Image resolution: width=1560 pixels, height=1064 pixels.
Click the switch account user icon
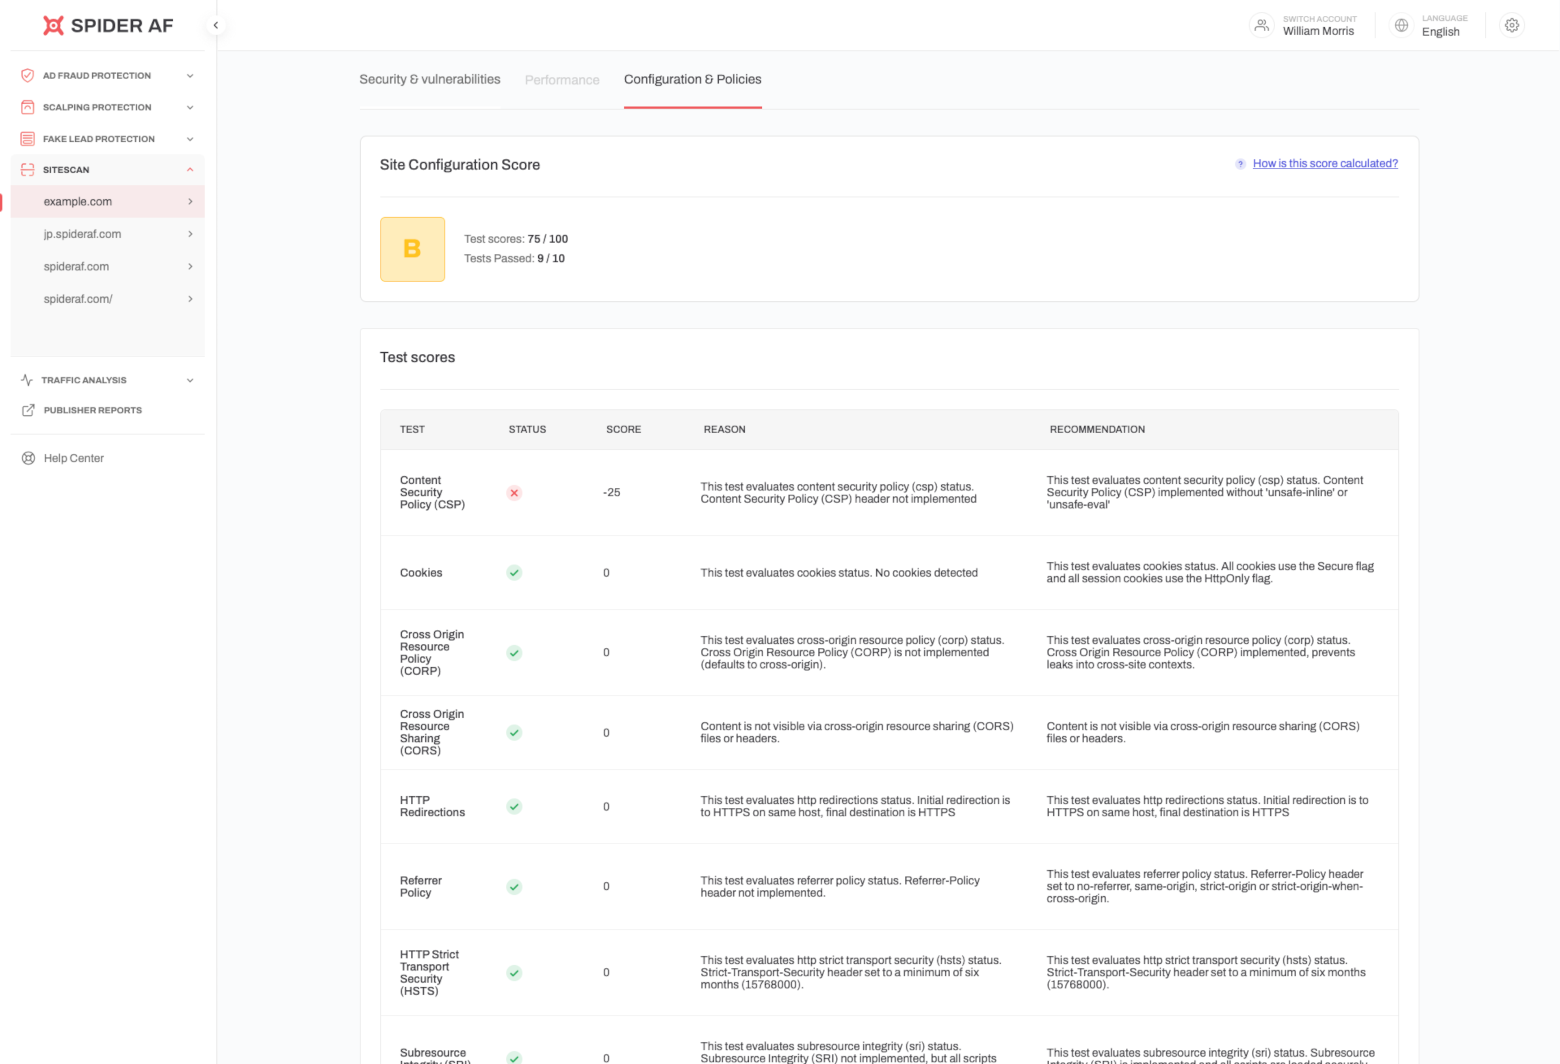[x=1261, y=26]
